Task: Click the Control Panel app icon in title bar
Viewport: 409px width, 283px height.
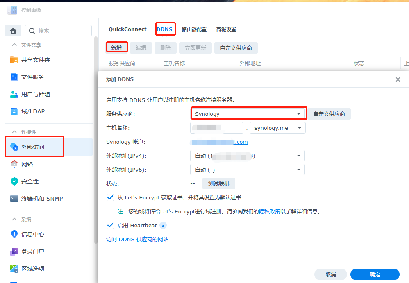Action: click(12, 10)
